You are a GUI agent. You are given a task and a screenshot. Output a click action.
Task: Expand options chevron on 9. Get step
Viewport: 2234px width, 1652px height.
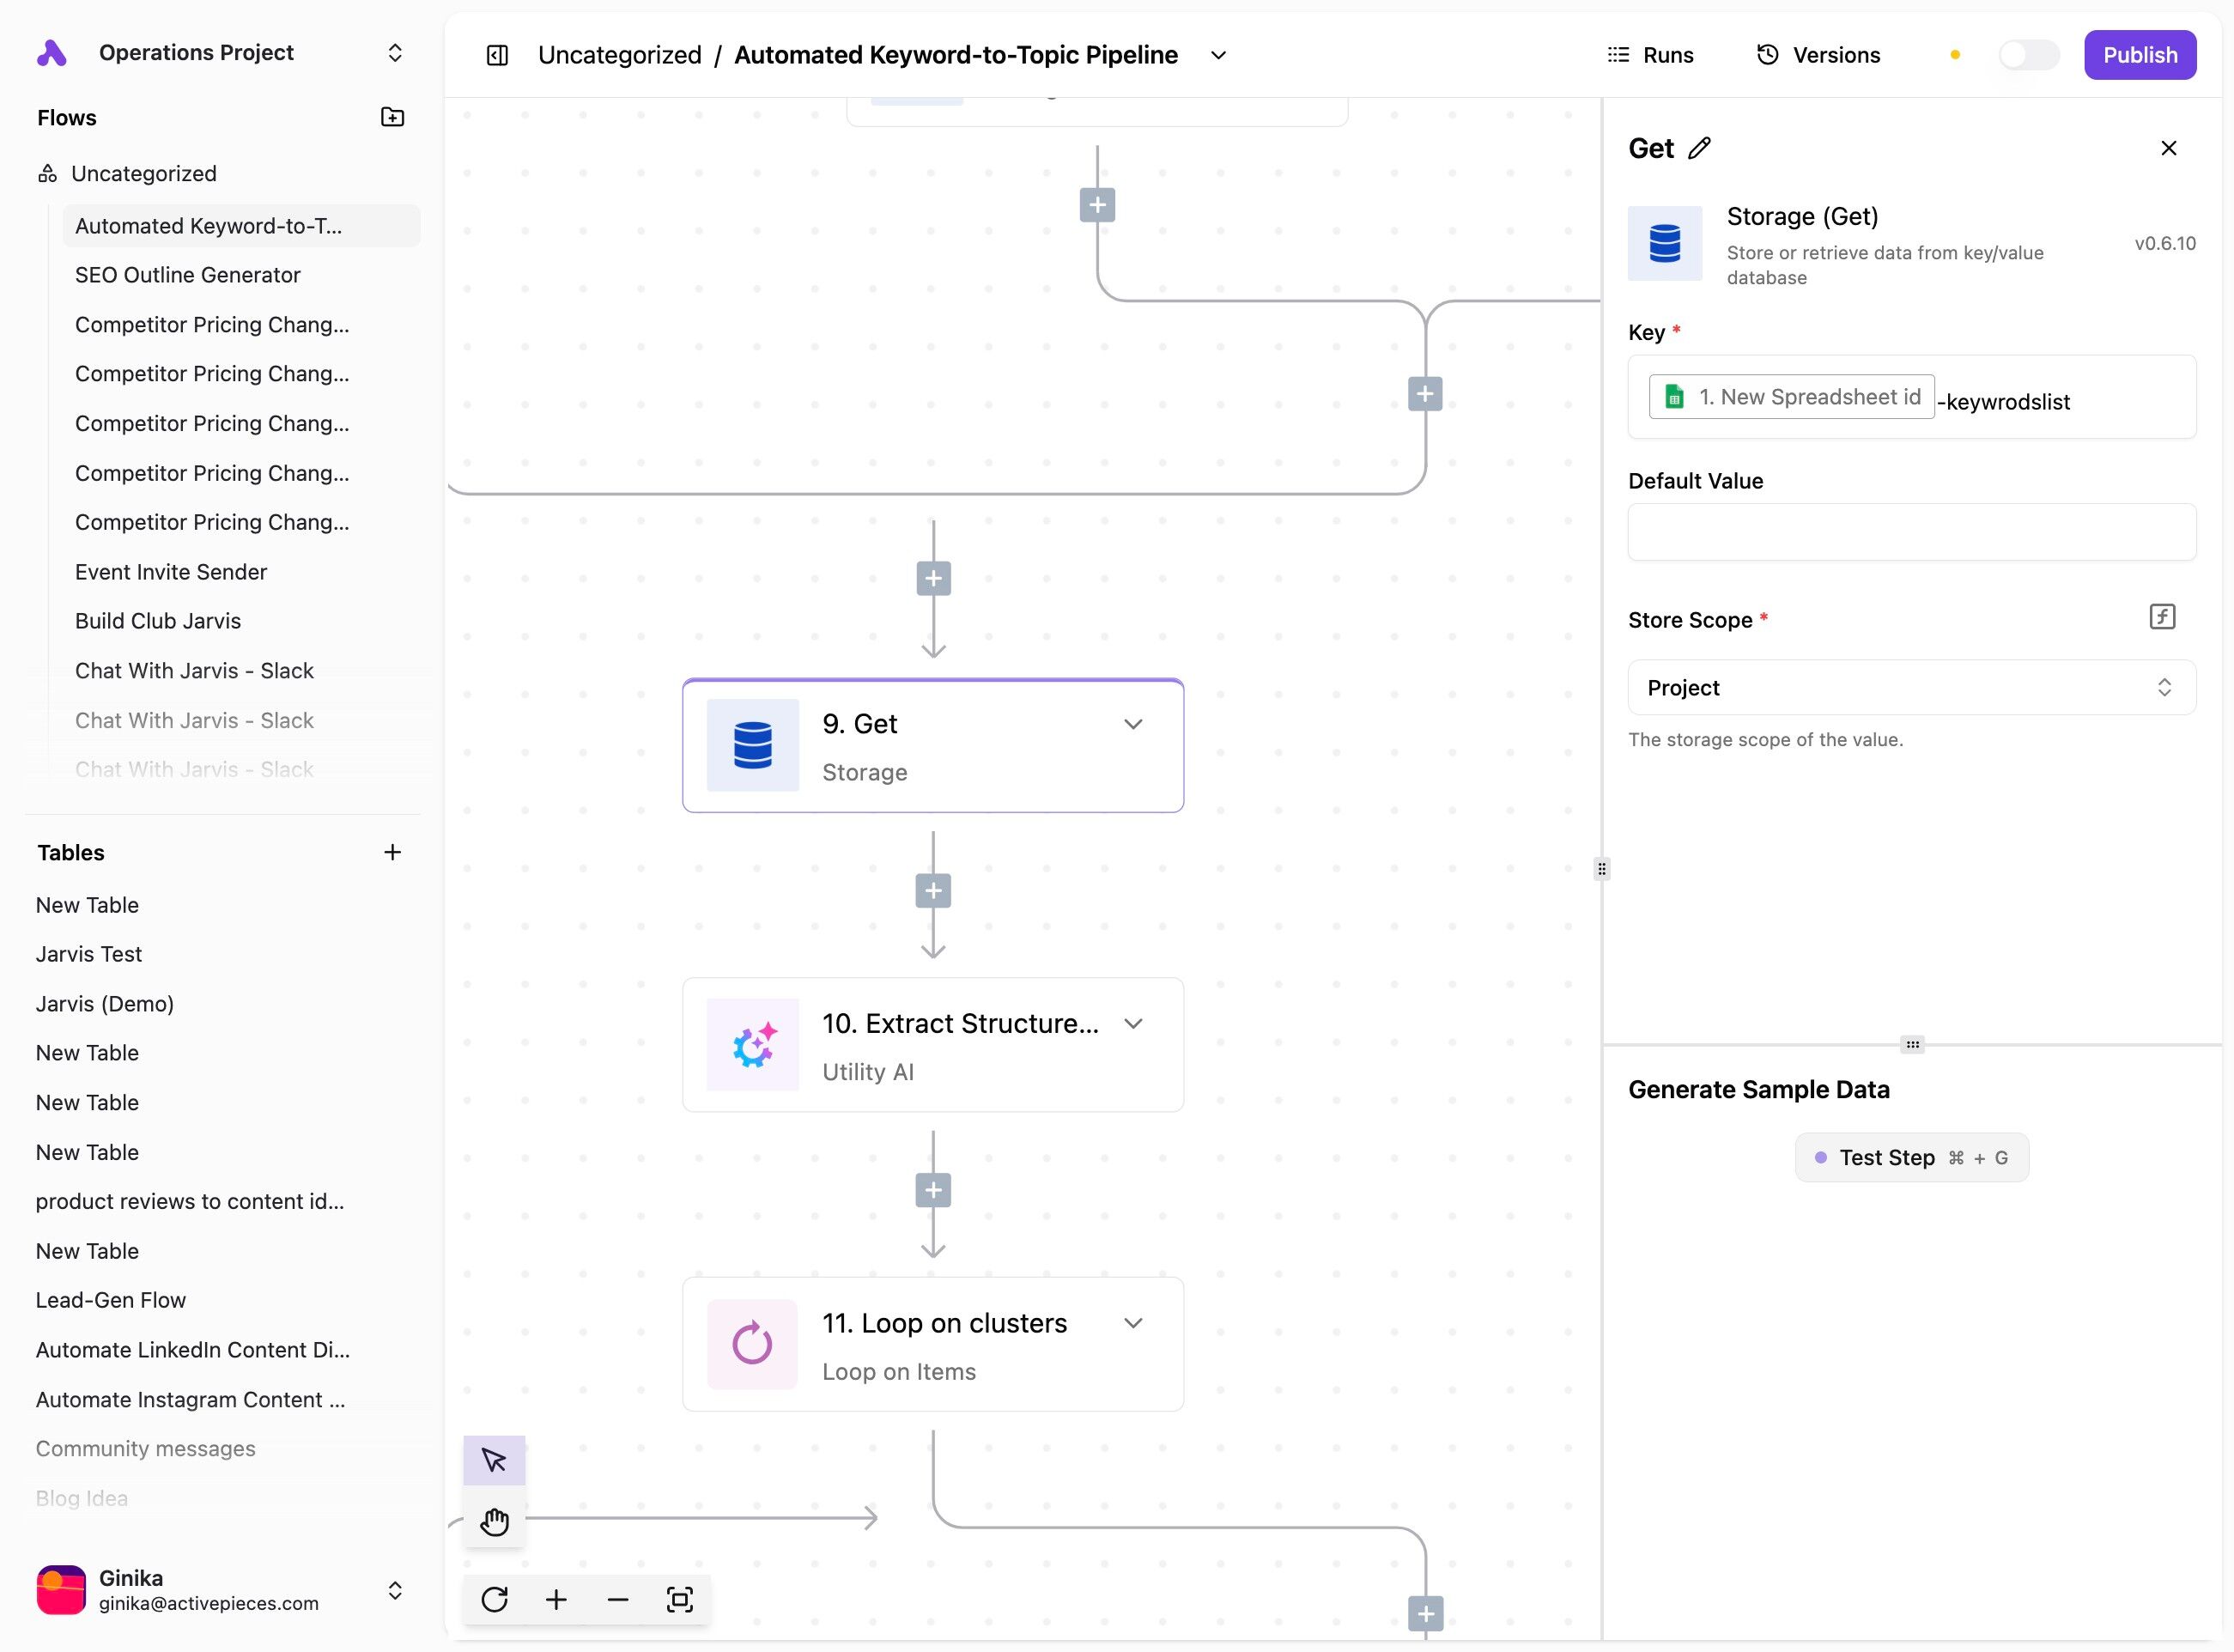[x=1133, y=724]
